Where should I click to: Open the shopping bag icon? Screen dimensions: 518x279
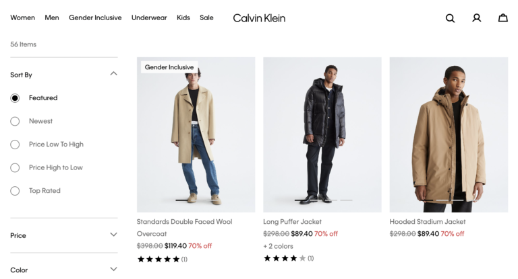tap(502, 18)
